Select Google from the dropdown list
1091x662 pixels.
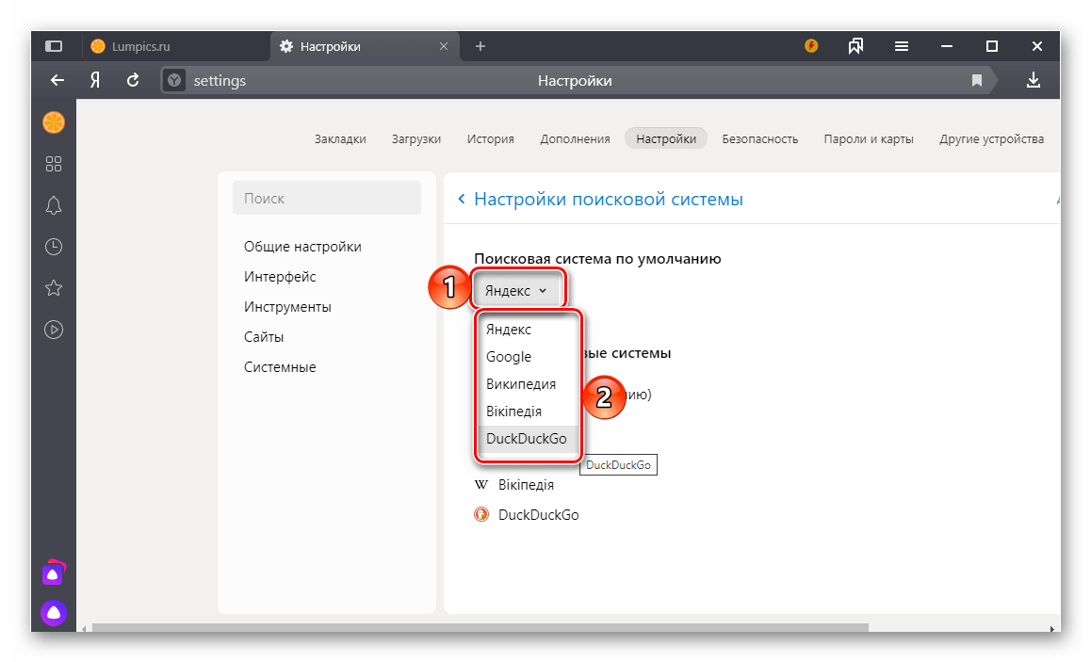[x=509, y=357]
